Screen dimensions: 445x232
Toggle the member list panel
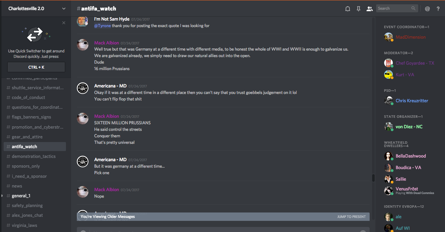(369, 9)
